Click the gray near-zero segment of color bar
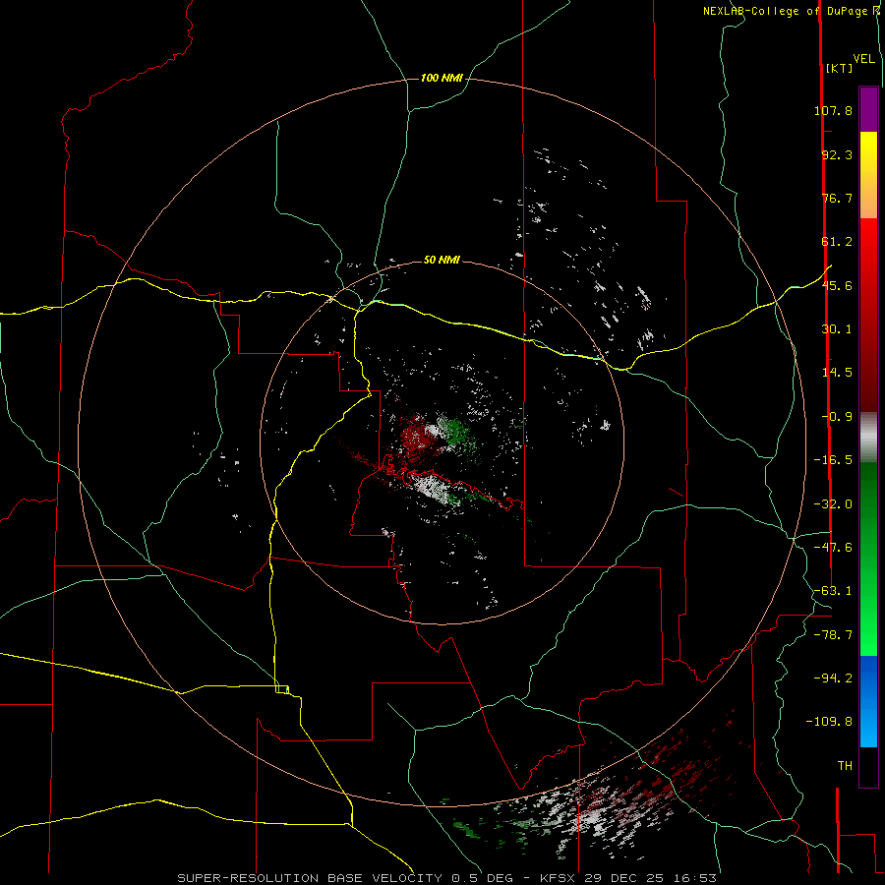 [868, 438]
